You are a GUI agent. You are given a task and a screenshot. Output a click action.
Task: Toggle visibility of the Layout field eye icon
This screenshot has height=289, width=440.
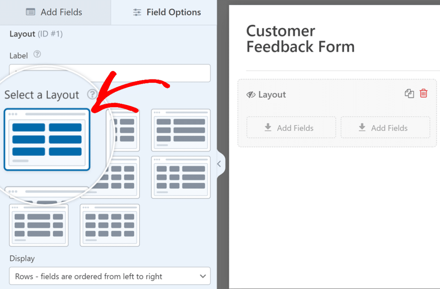252,94
